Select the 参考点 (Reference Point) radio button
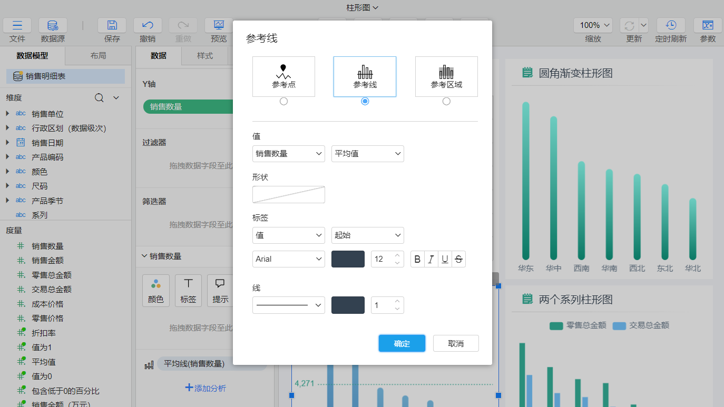The image size is (724, 407). click(x=283, y=101)
